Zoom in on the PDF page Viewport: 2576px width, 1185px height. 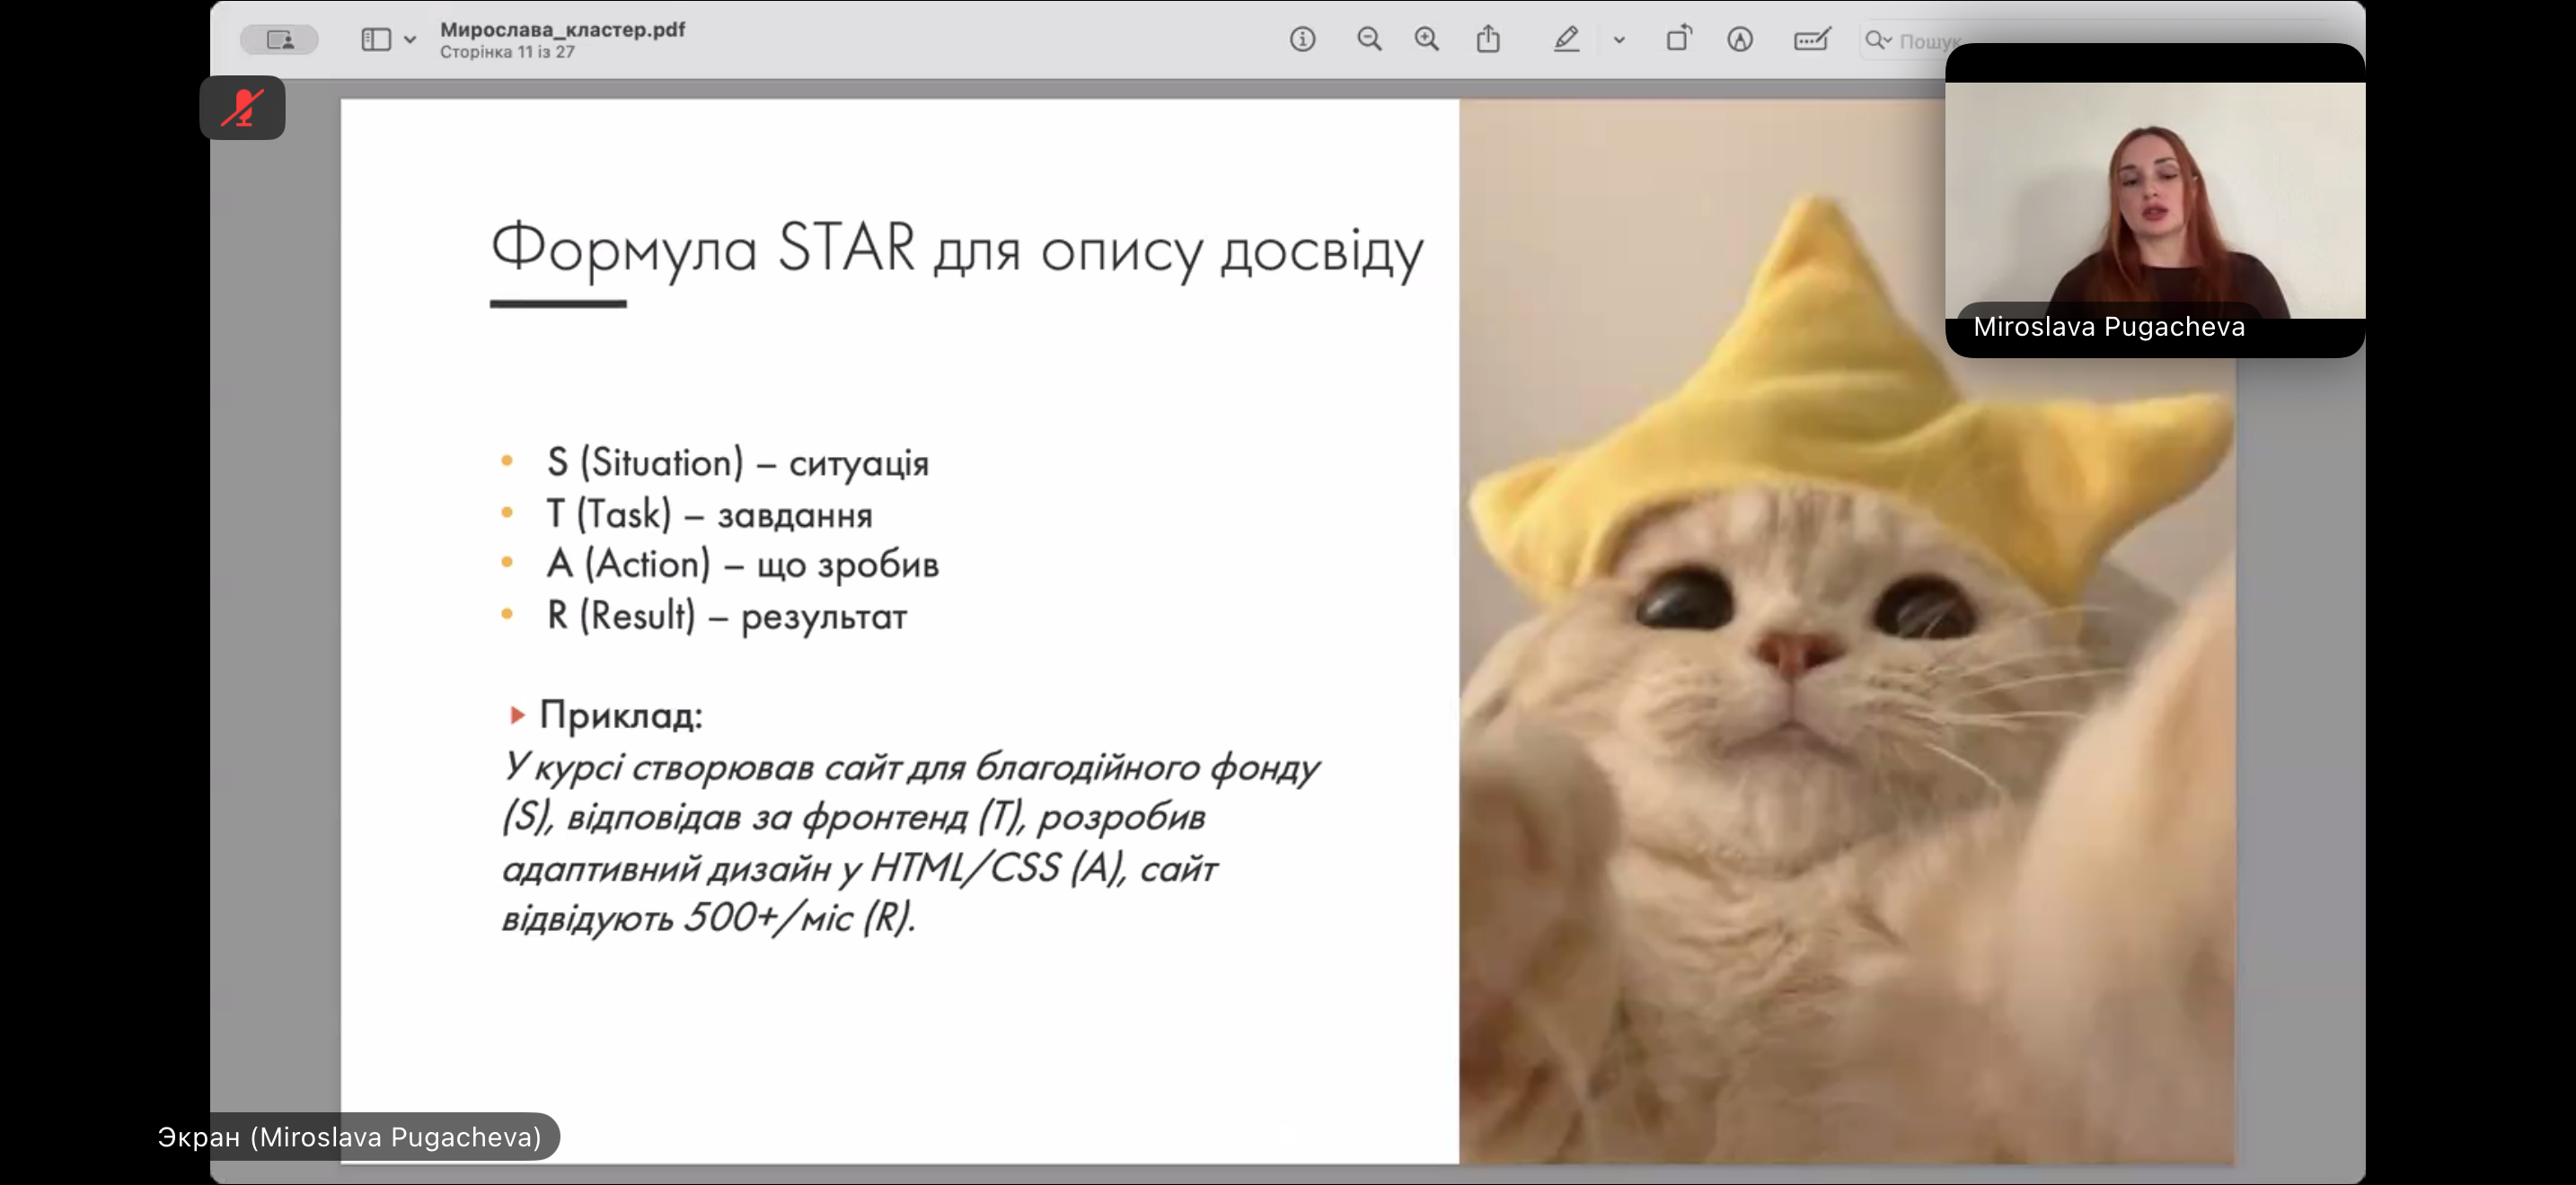tap(1427, 39)
